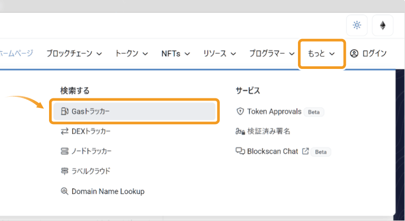This screenshot has width=405, height=221.
Task: Click the external link icon after Blockscan Chat
Action: point(305,151)
